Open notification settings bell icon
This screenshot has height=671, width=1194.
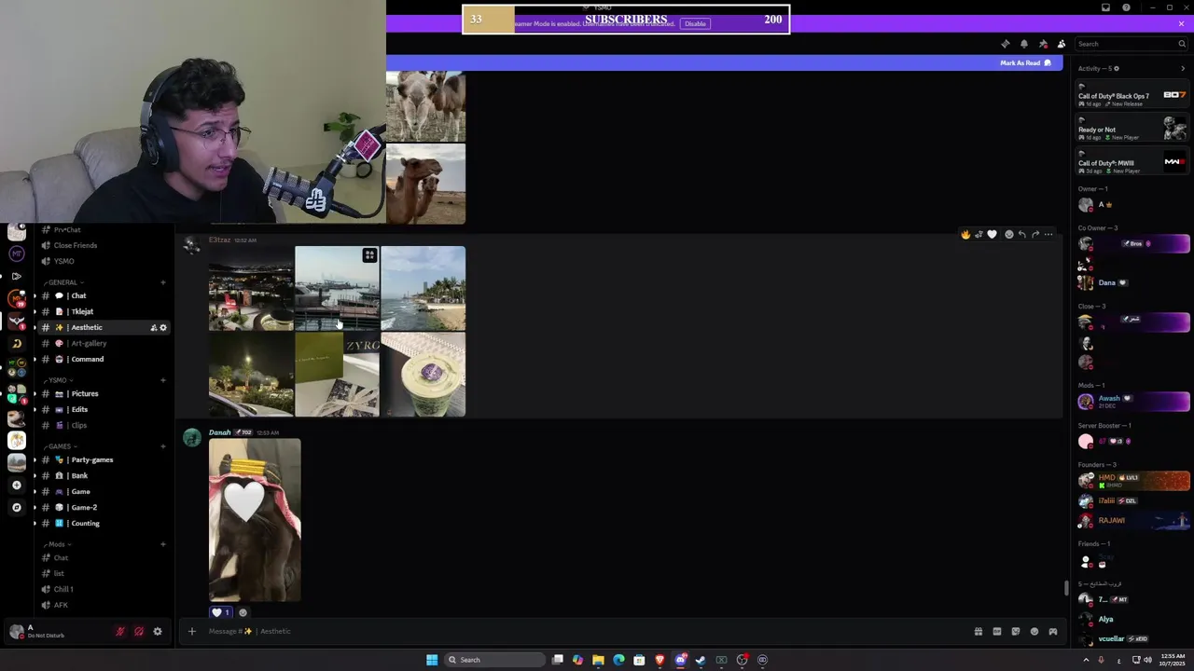(1024, 44)
